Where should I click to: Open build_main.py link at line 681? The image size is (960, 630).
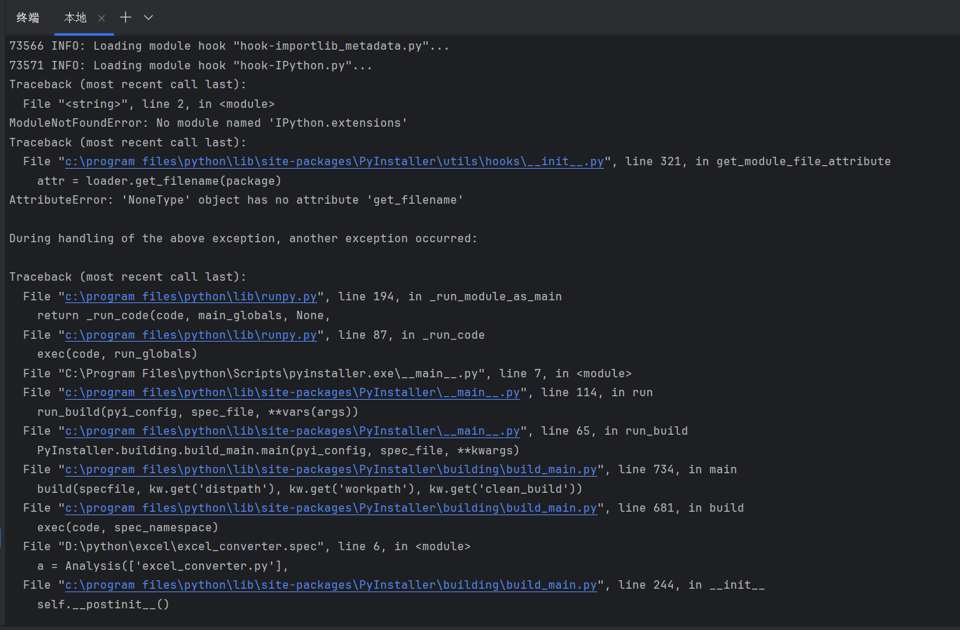click(x=331, y=508)
